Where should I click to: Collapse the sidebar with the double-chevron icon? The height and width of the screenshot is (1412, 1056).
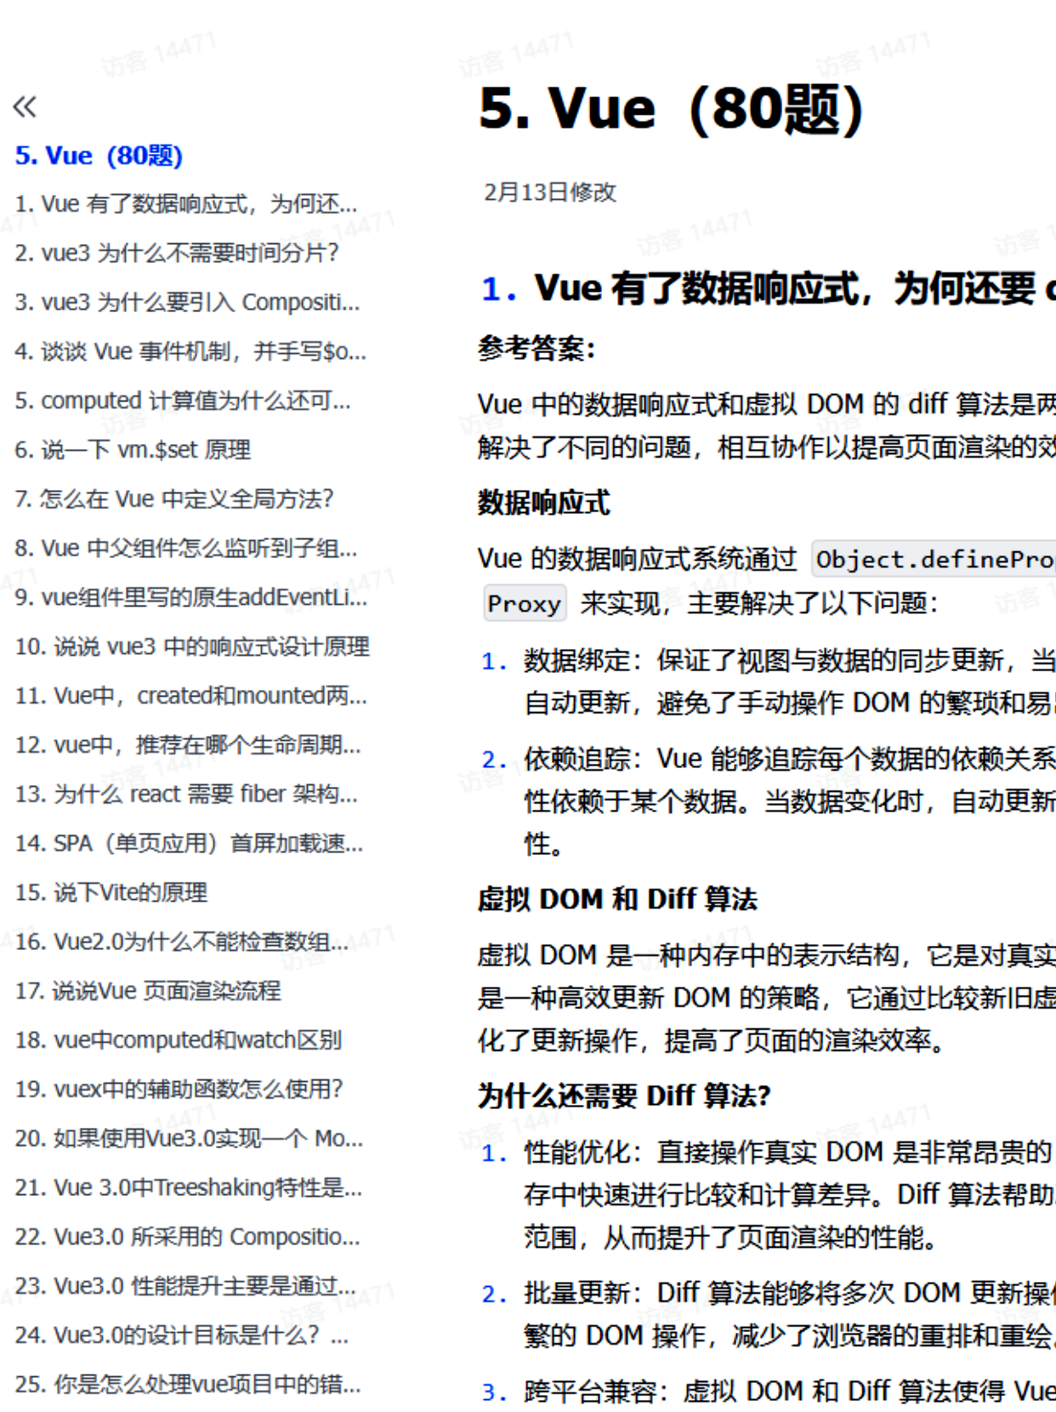point(25,106)
